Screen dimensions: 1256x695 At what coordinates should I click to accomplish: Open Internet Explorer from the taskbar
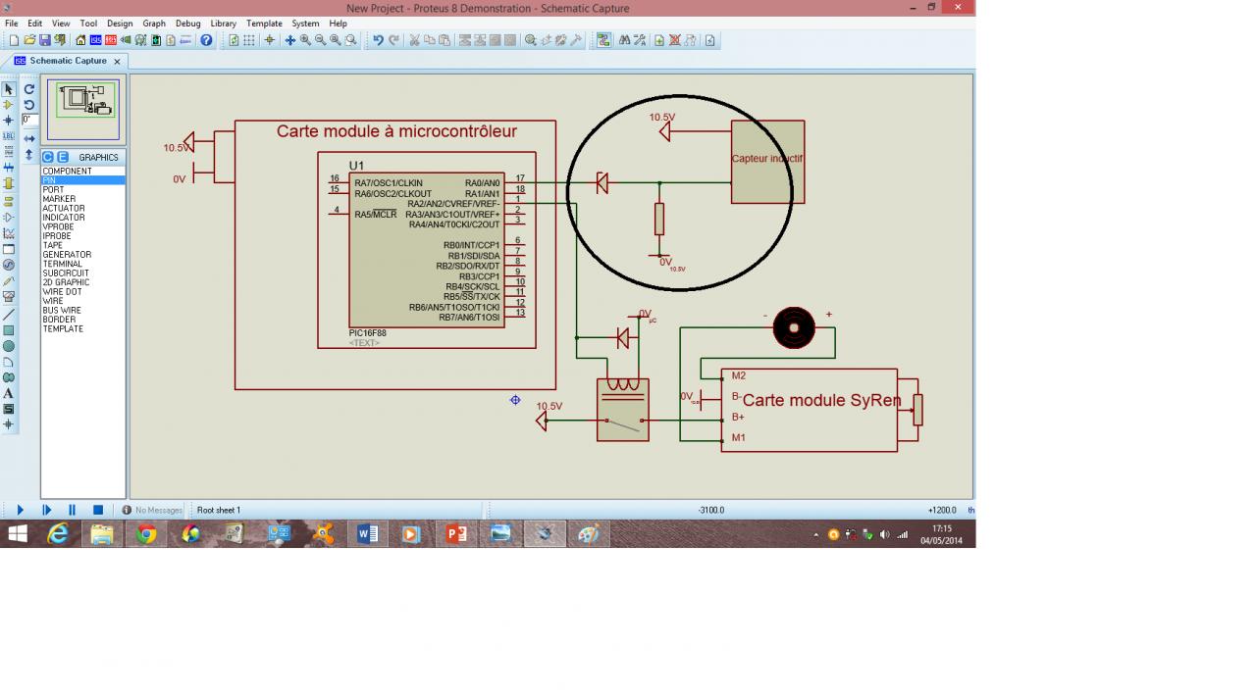58,534
